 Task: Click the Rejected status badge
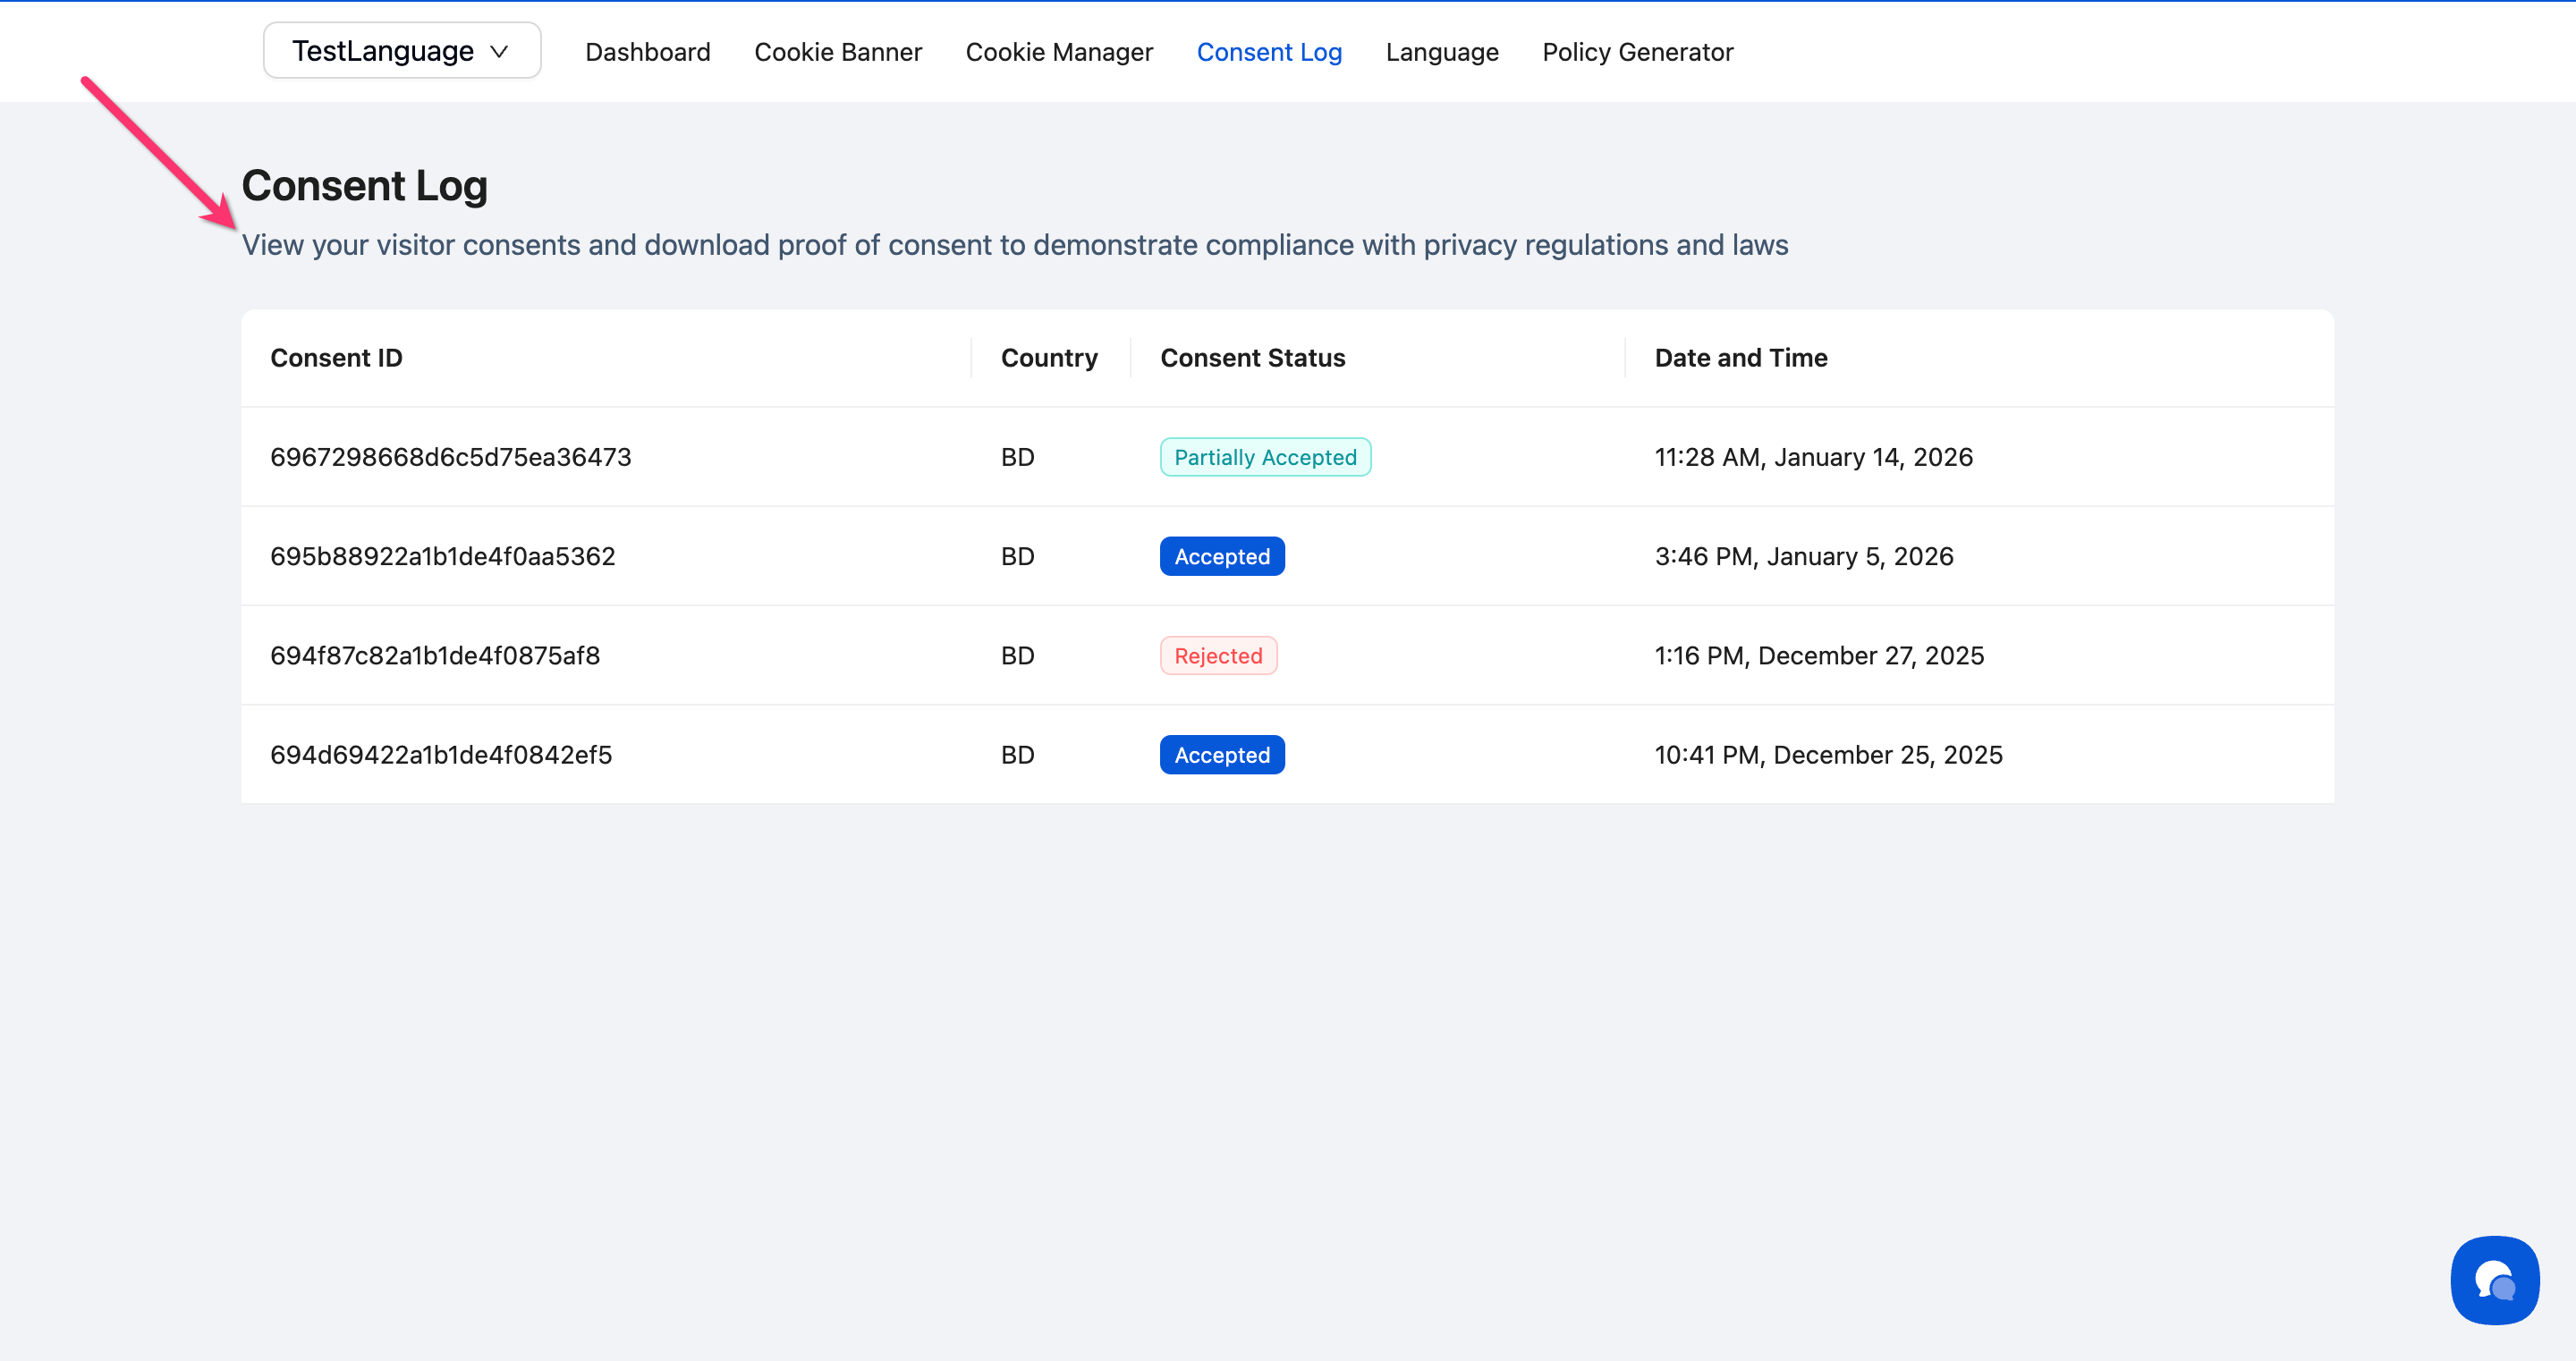point(1217,656)
